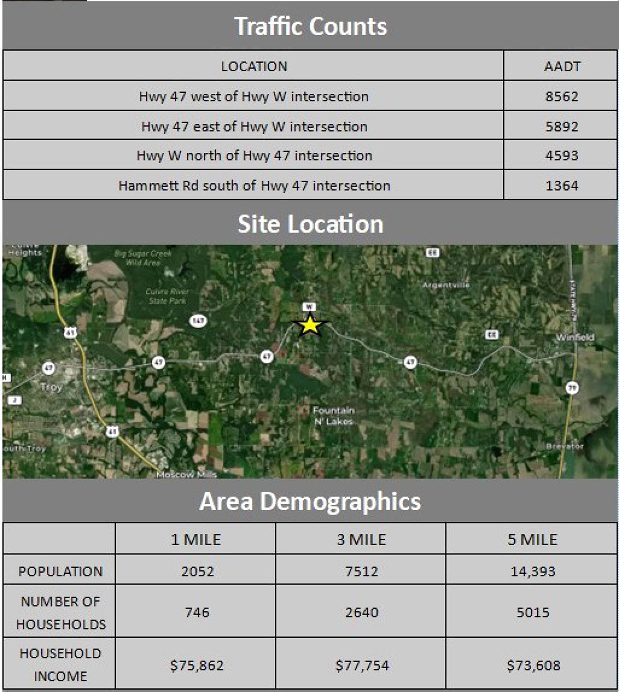Click the yellow star site marker
619x692 pixels.
(x=310, y=325)
